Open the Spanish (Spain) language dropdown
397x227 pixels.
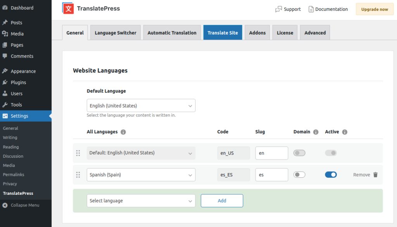[141, 175]
